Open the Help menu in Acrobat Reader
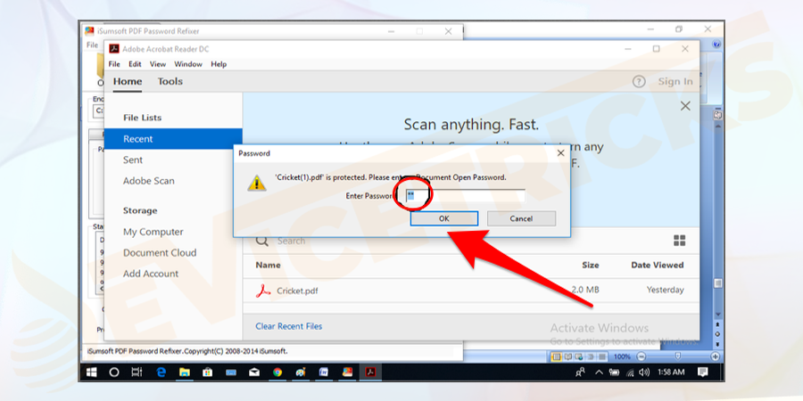 tap(219, 64)
